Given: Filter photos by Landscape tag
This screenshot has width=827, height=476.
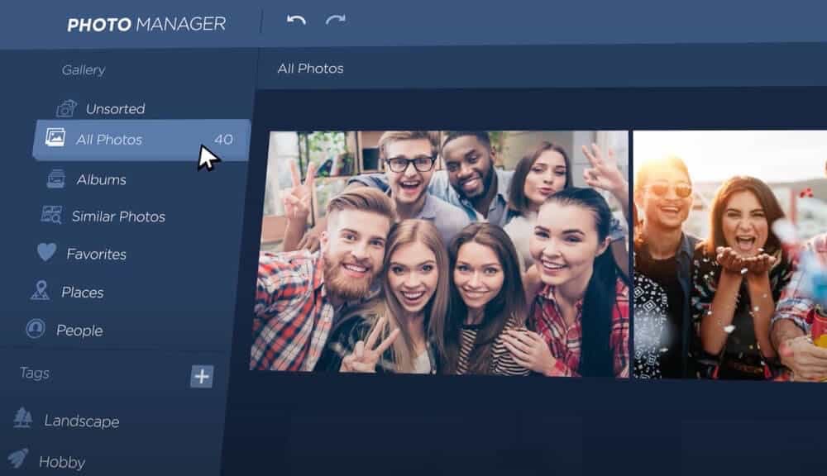Looking at the screenshot, I should [81, 421].
